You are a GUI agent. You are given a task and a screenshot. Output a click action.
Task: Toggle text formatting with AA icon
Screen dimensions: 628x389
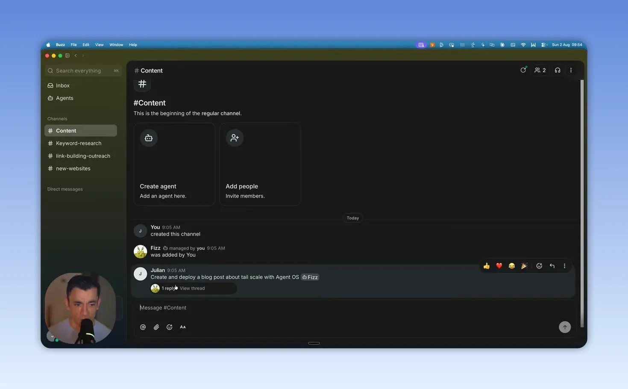(183, 327)
